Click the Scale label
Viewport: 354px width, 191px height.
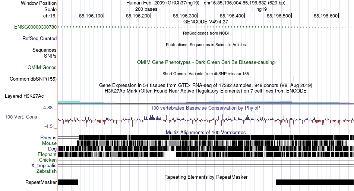(x=50, y=9)
